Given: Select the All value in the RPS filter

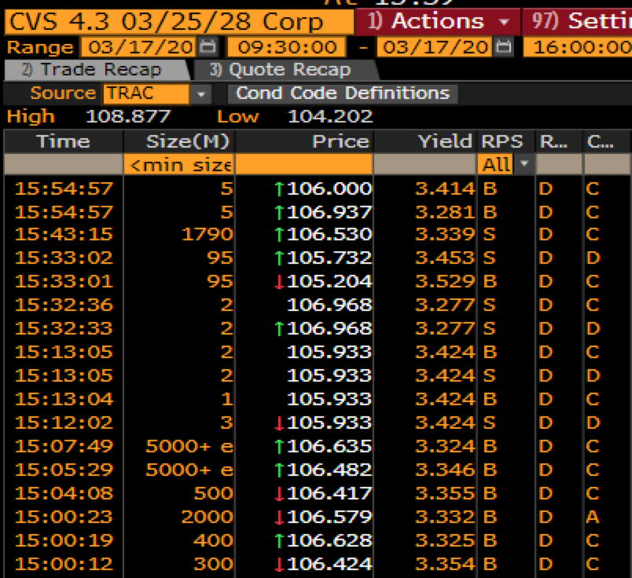Looking at the screenshot, I should point(495,164).
